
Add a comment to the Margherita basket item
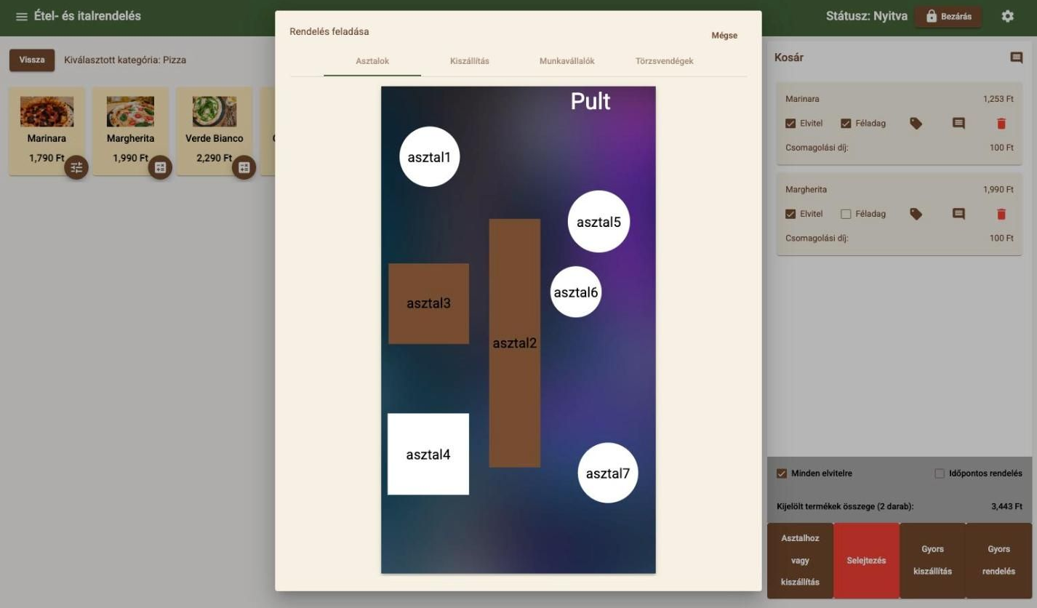coord(958,214)
